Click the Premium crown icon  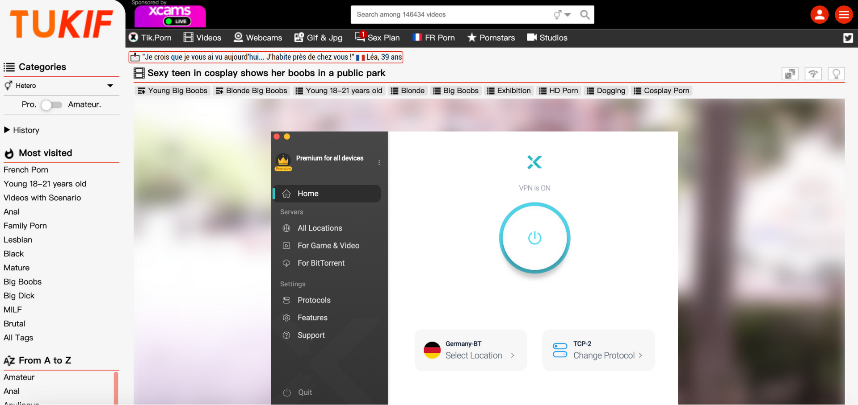click(x=283, y=162)
